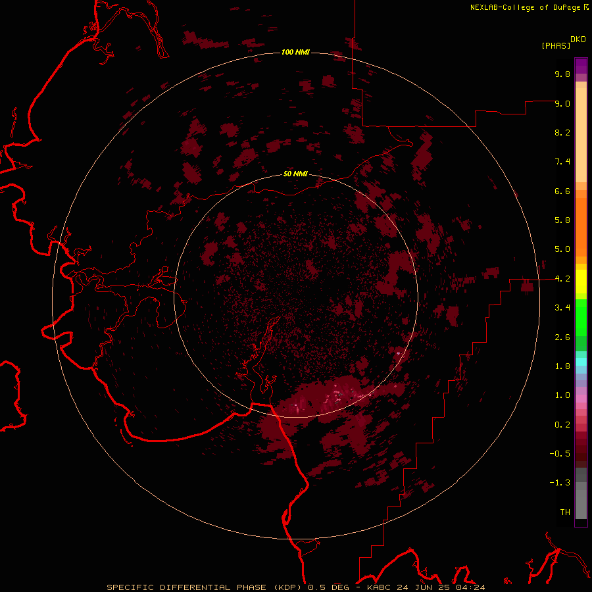This screenshot has width=592, height=592.
Task: Click the 2.6 color scale label
Action: pyautogui.click(x=562, y=337)
